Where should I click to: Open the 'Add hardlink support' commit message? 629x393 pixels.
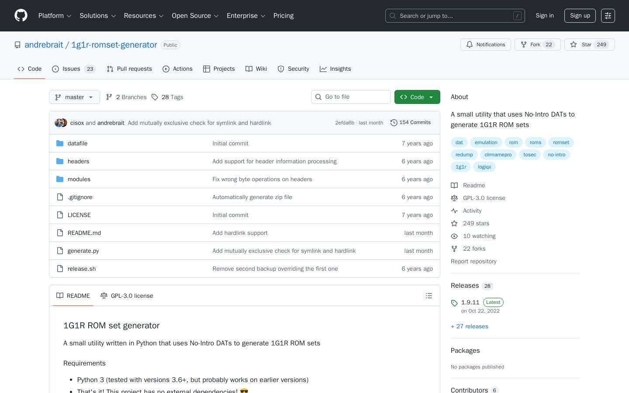click(240, 233)
